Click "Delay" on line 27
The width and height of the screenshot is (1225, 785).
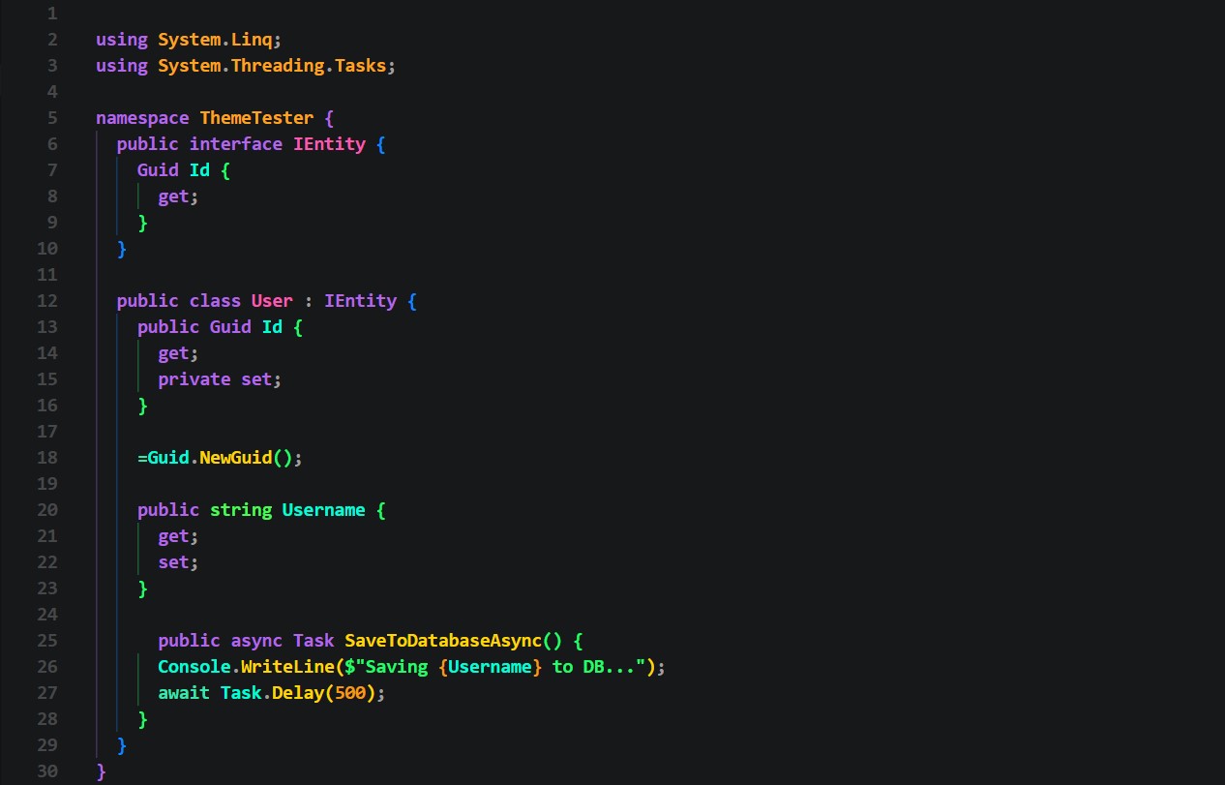click(x=298, y=693)
